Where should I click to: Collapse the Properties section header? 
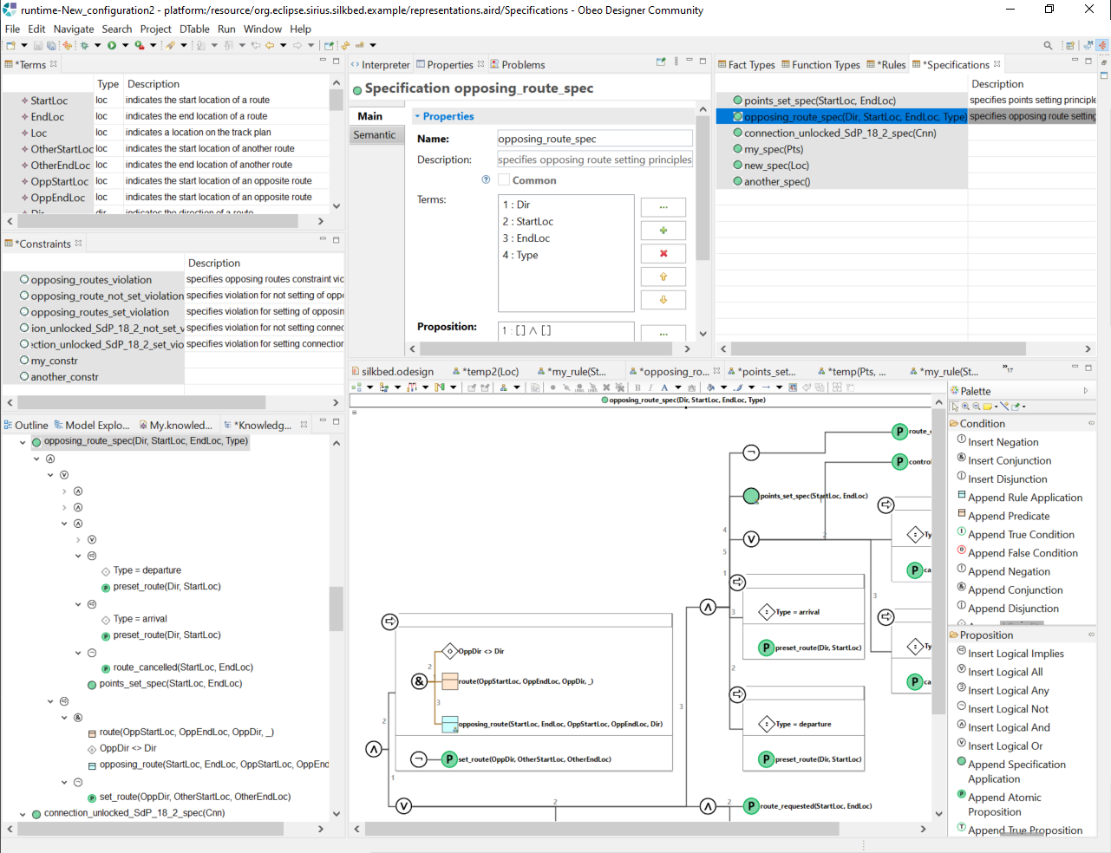coord(417,116)
